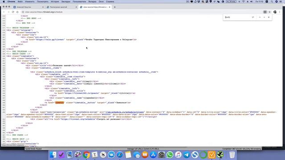The width and height of the screenshot is (285, 160).
Task: Click the find-in-page search field
Action: pos(237,17)
